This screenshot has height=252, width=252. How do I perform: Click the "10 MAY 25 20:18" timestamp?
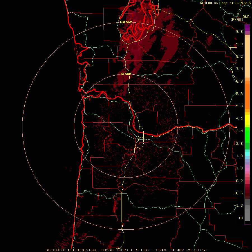188,250
